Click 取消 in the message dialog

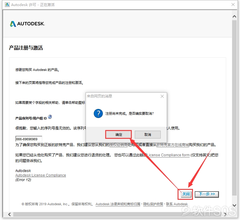(x=148, y=135)
